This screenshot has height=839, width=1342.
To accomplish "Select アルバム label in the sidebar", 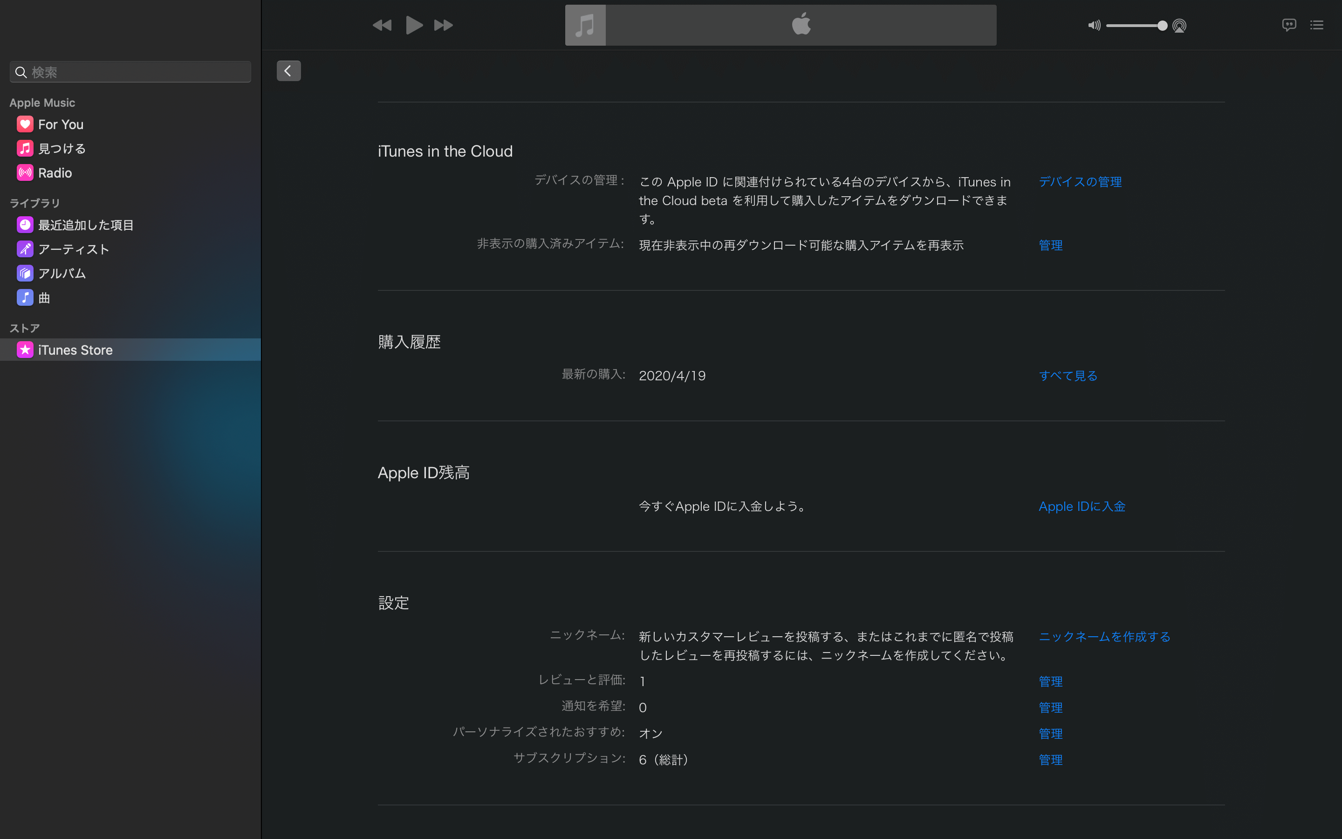I will point(62,273).
